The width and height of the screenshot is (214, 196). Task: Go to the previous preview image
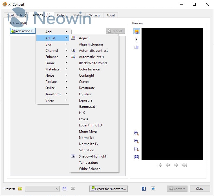click(x=168, y=165)
